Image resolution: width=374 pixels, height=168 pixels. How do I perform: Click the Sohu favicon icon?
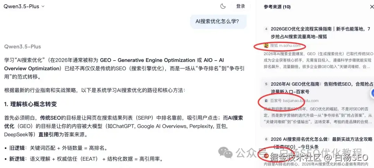[266, 45]
